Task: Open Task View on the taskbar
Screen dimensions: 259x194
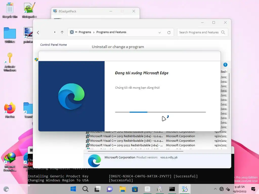Action: 97,189
